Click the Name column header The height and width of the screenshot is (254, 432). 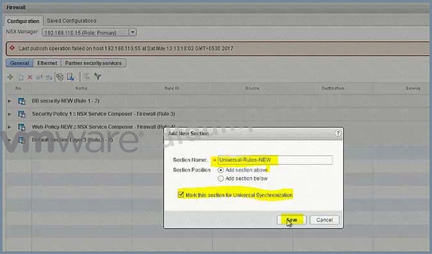[81, 88]
